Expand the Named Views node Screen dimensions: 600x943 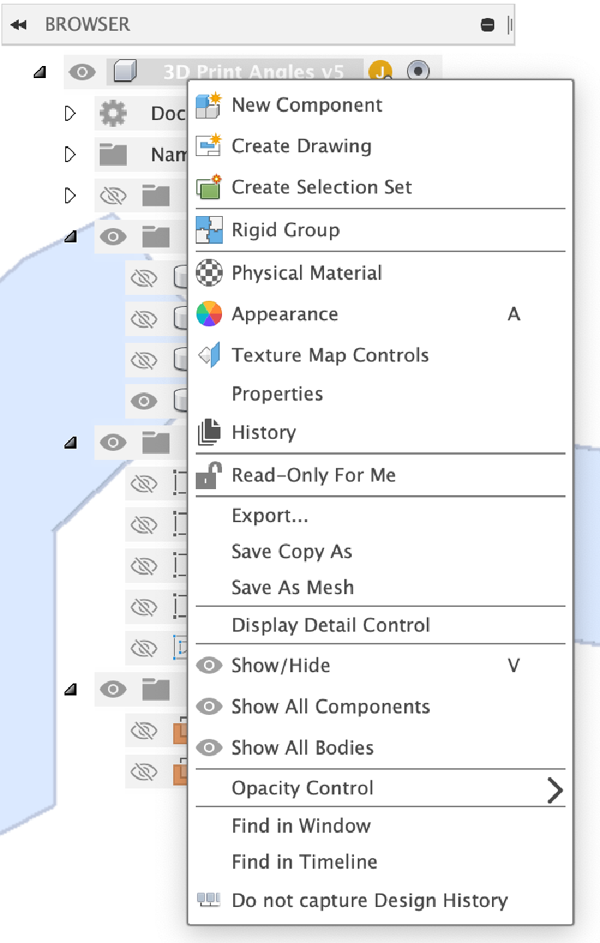[70, 155]
